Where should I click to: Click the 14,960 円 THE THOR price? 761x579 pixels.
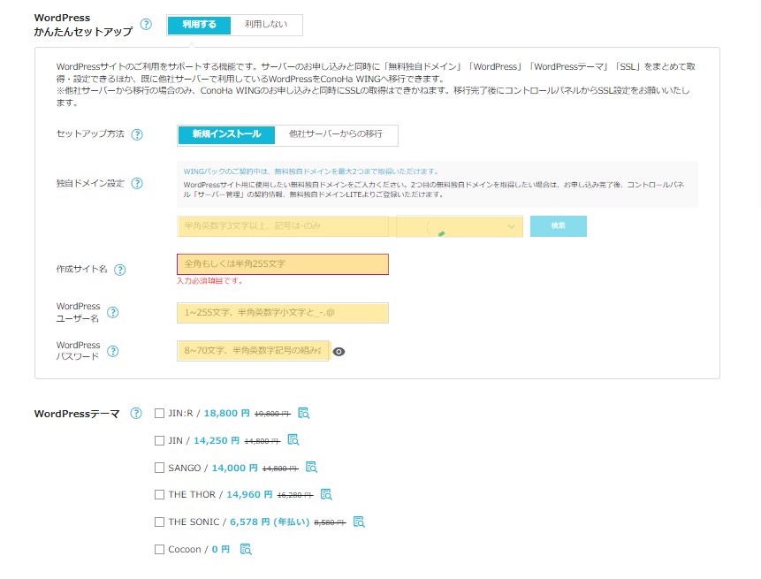click(x=249, y=494)
